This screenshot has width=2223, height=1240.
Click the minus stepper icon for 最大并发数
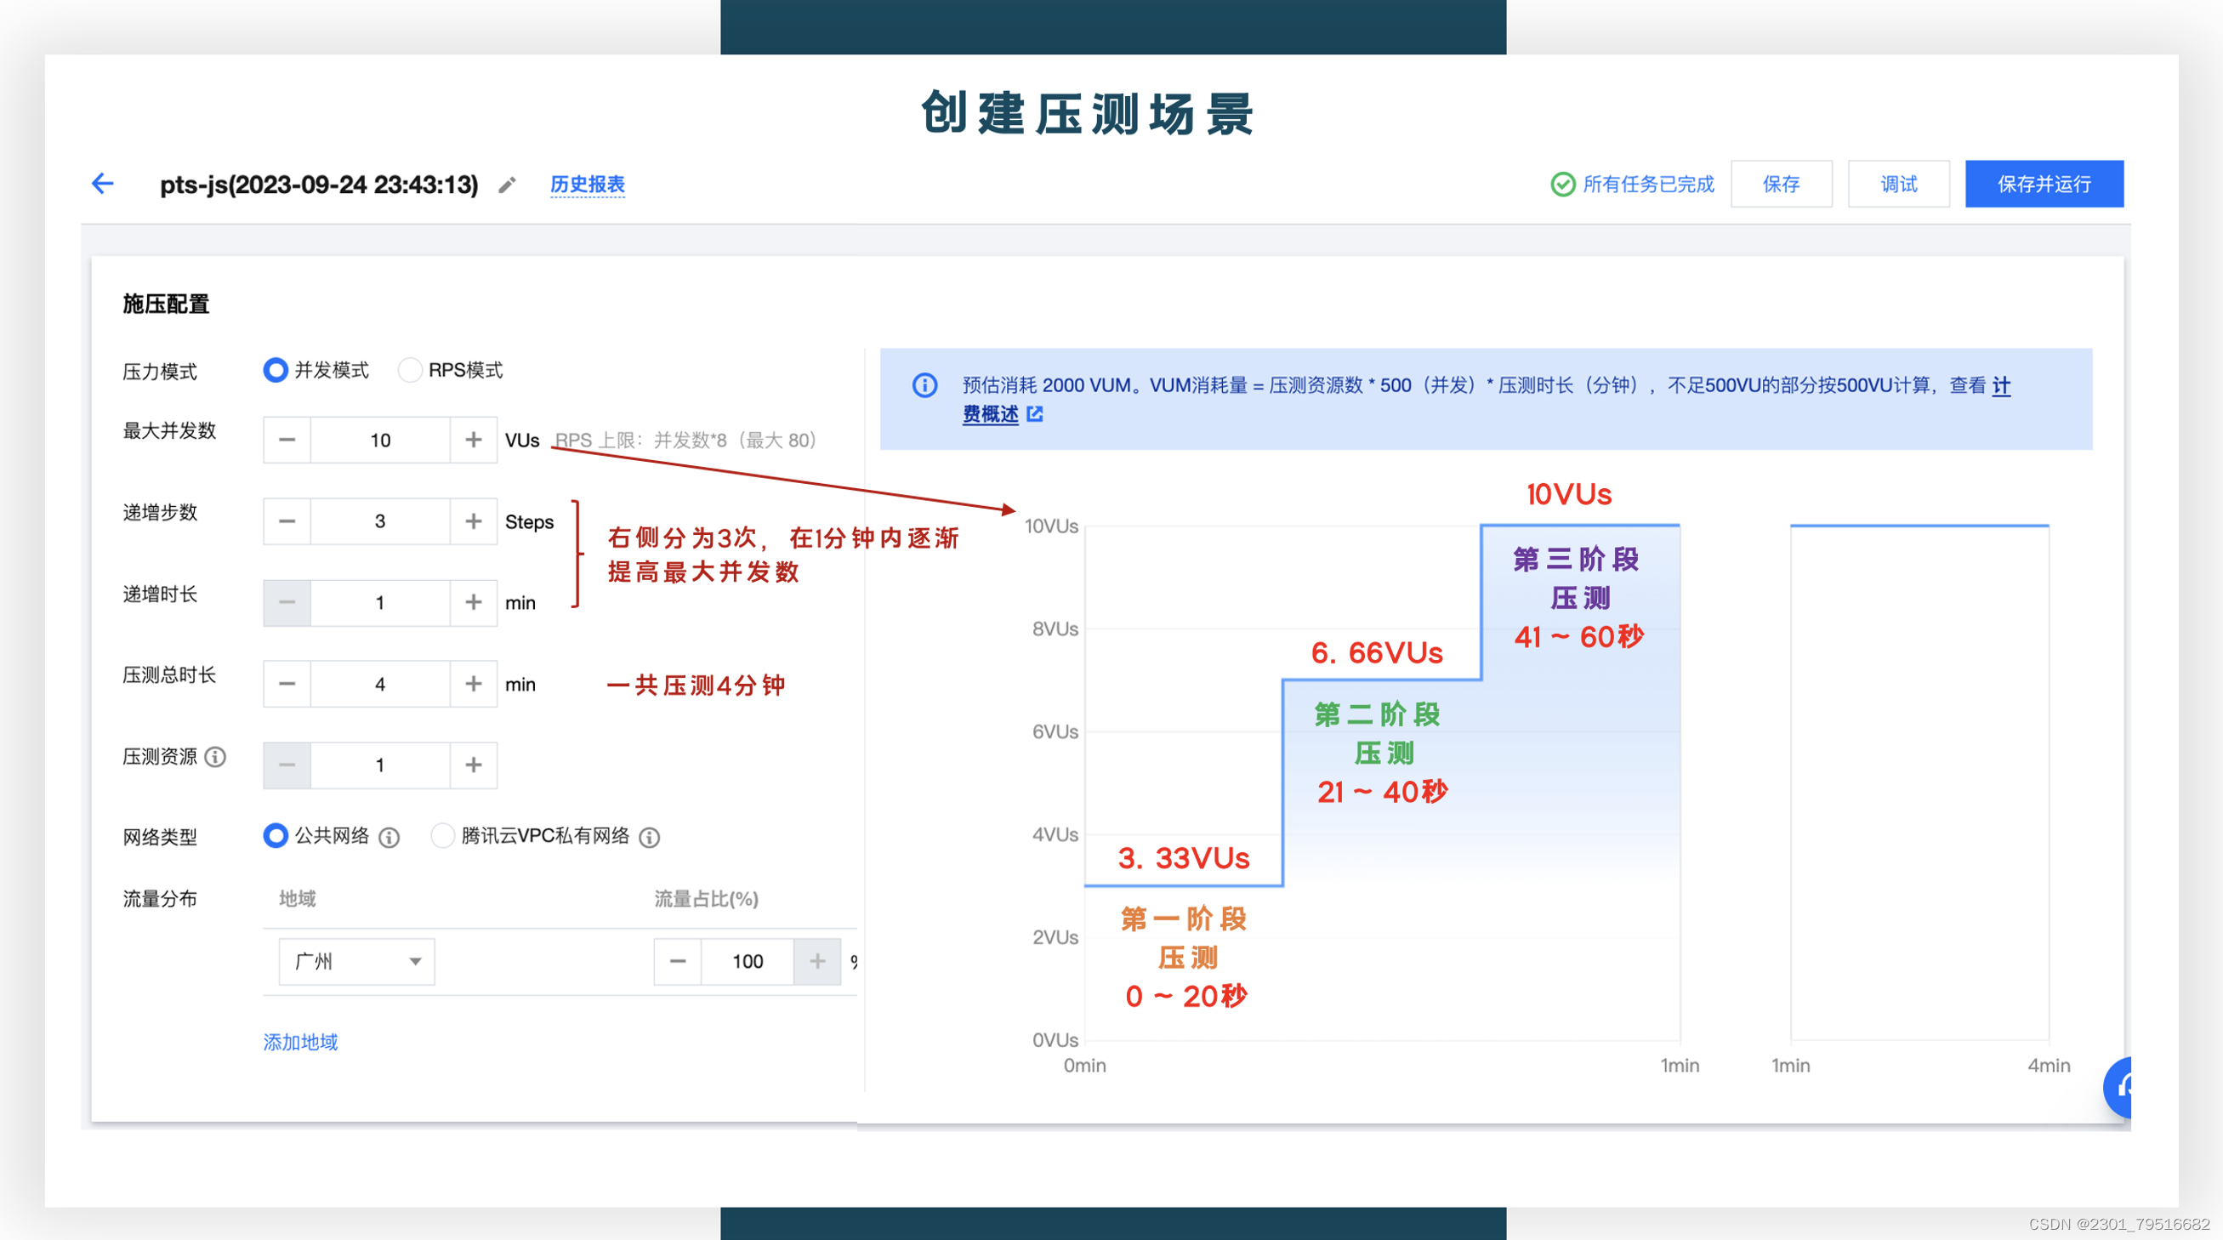[x=288, y=440]
